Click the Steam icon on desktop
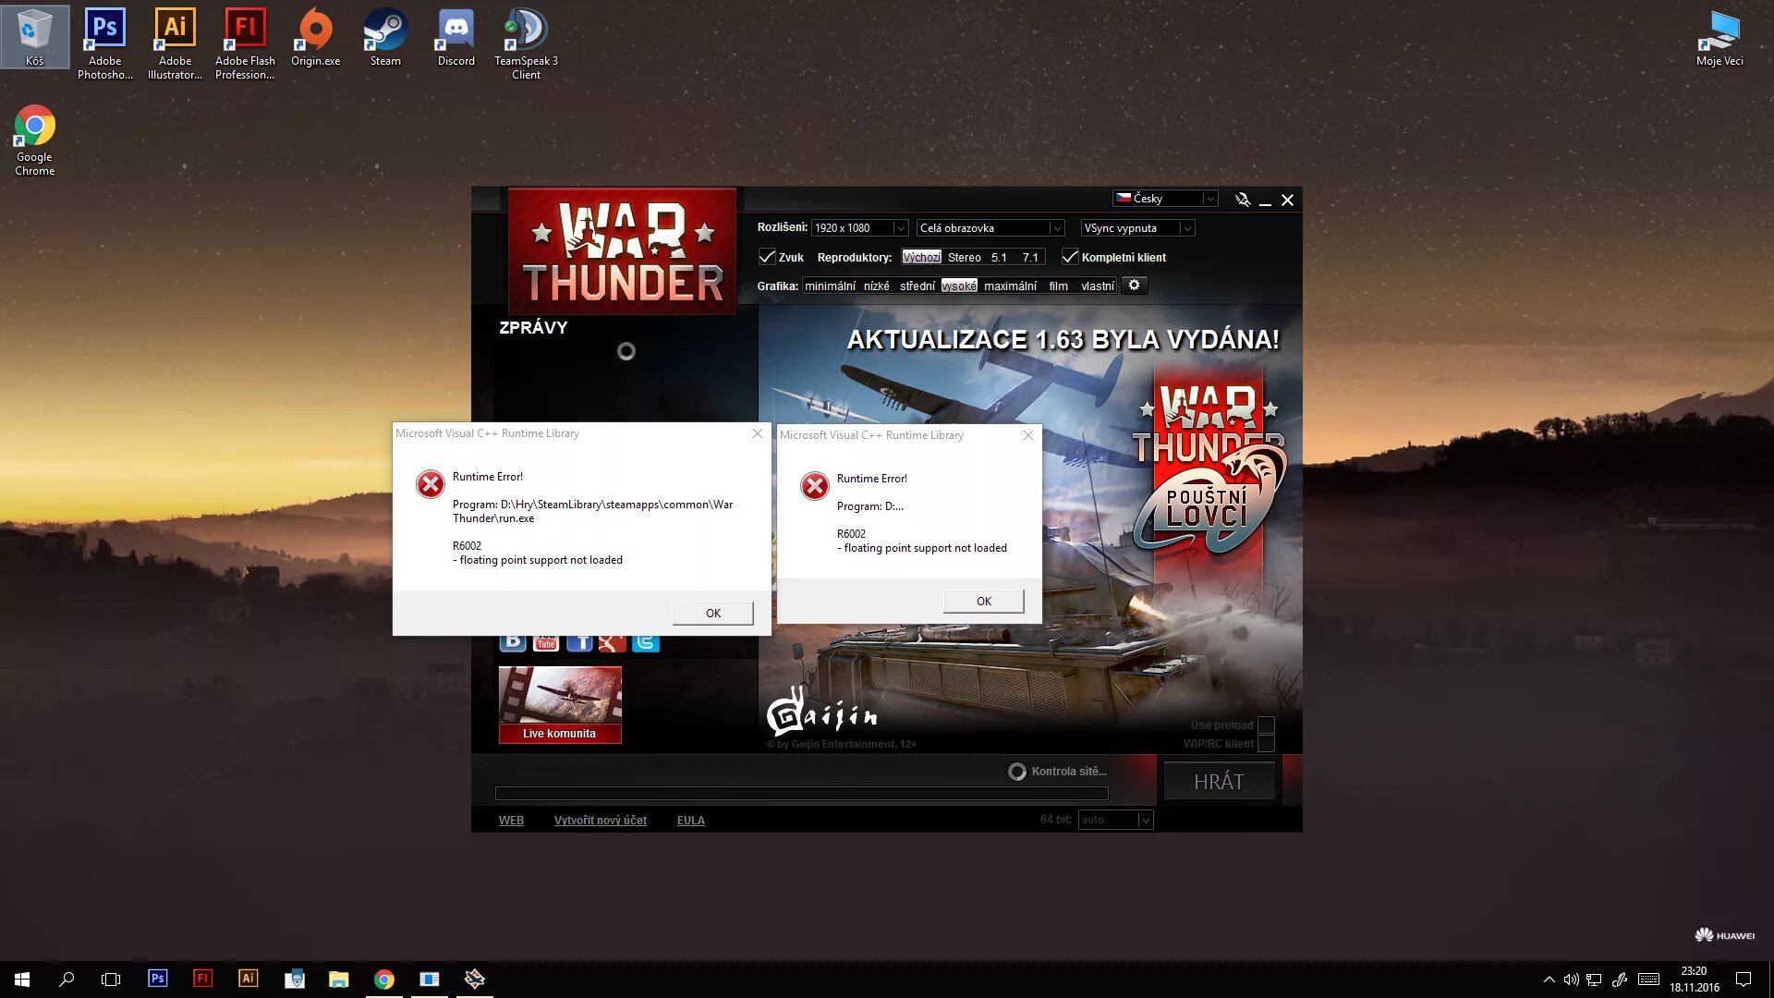Image resolution: width=1774 pixels, height=998 pixels. pos(383,37)
